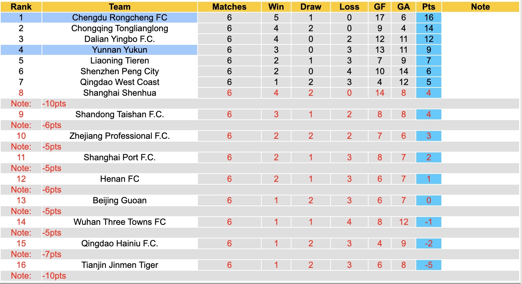Sort by the Matches column header
Image resolution: width=522 pixels, height=284 pixels.
point(229,7)
